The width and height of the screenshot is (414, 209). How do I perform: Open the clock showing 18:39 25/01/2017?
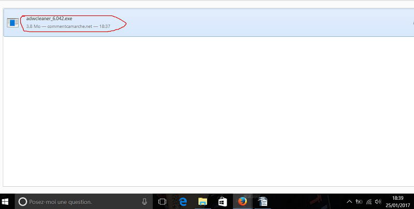(397, 202)
